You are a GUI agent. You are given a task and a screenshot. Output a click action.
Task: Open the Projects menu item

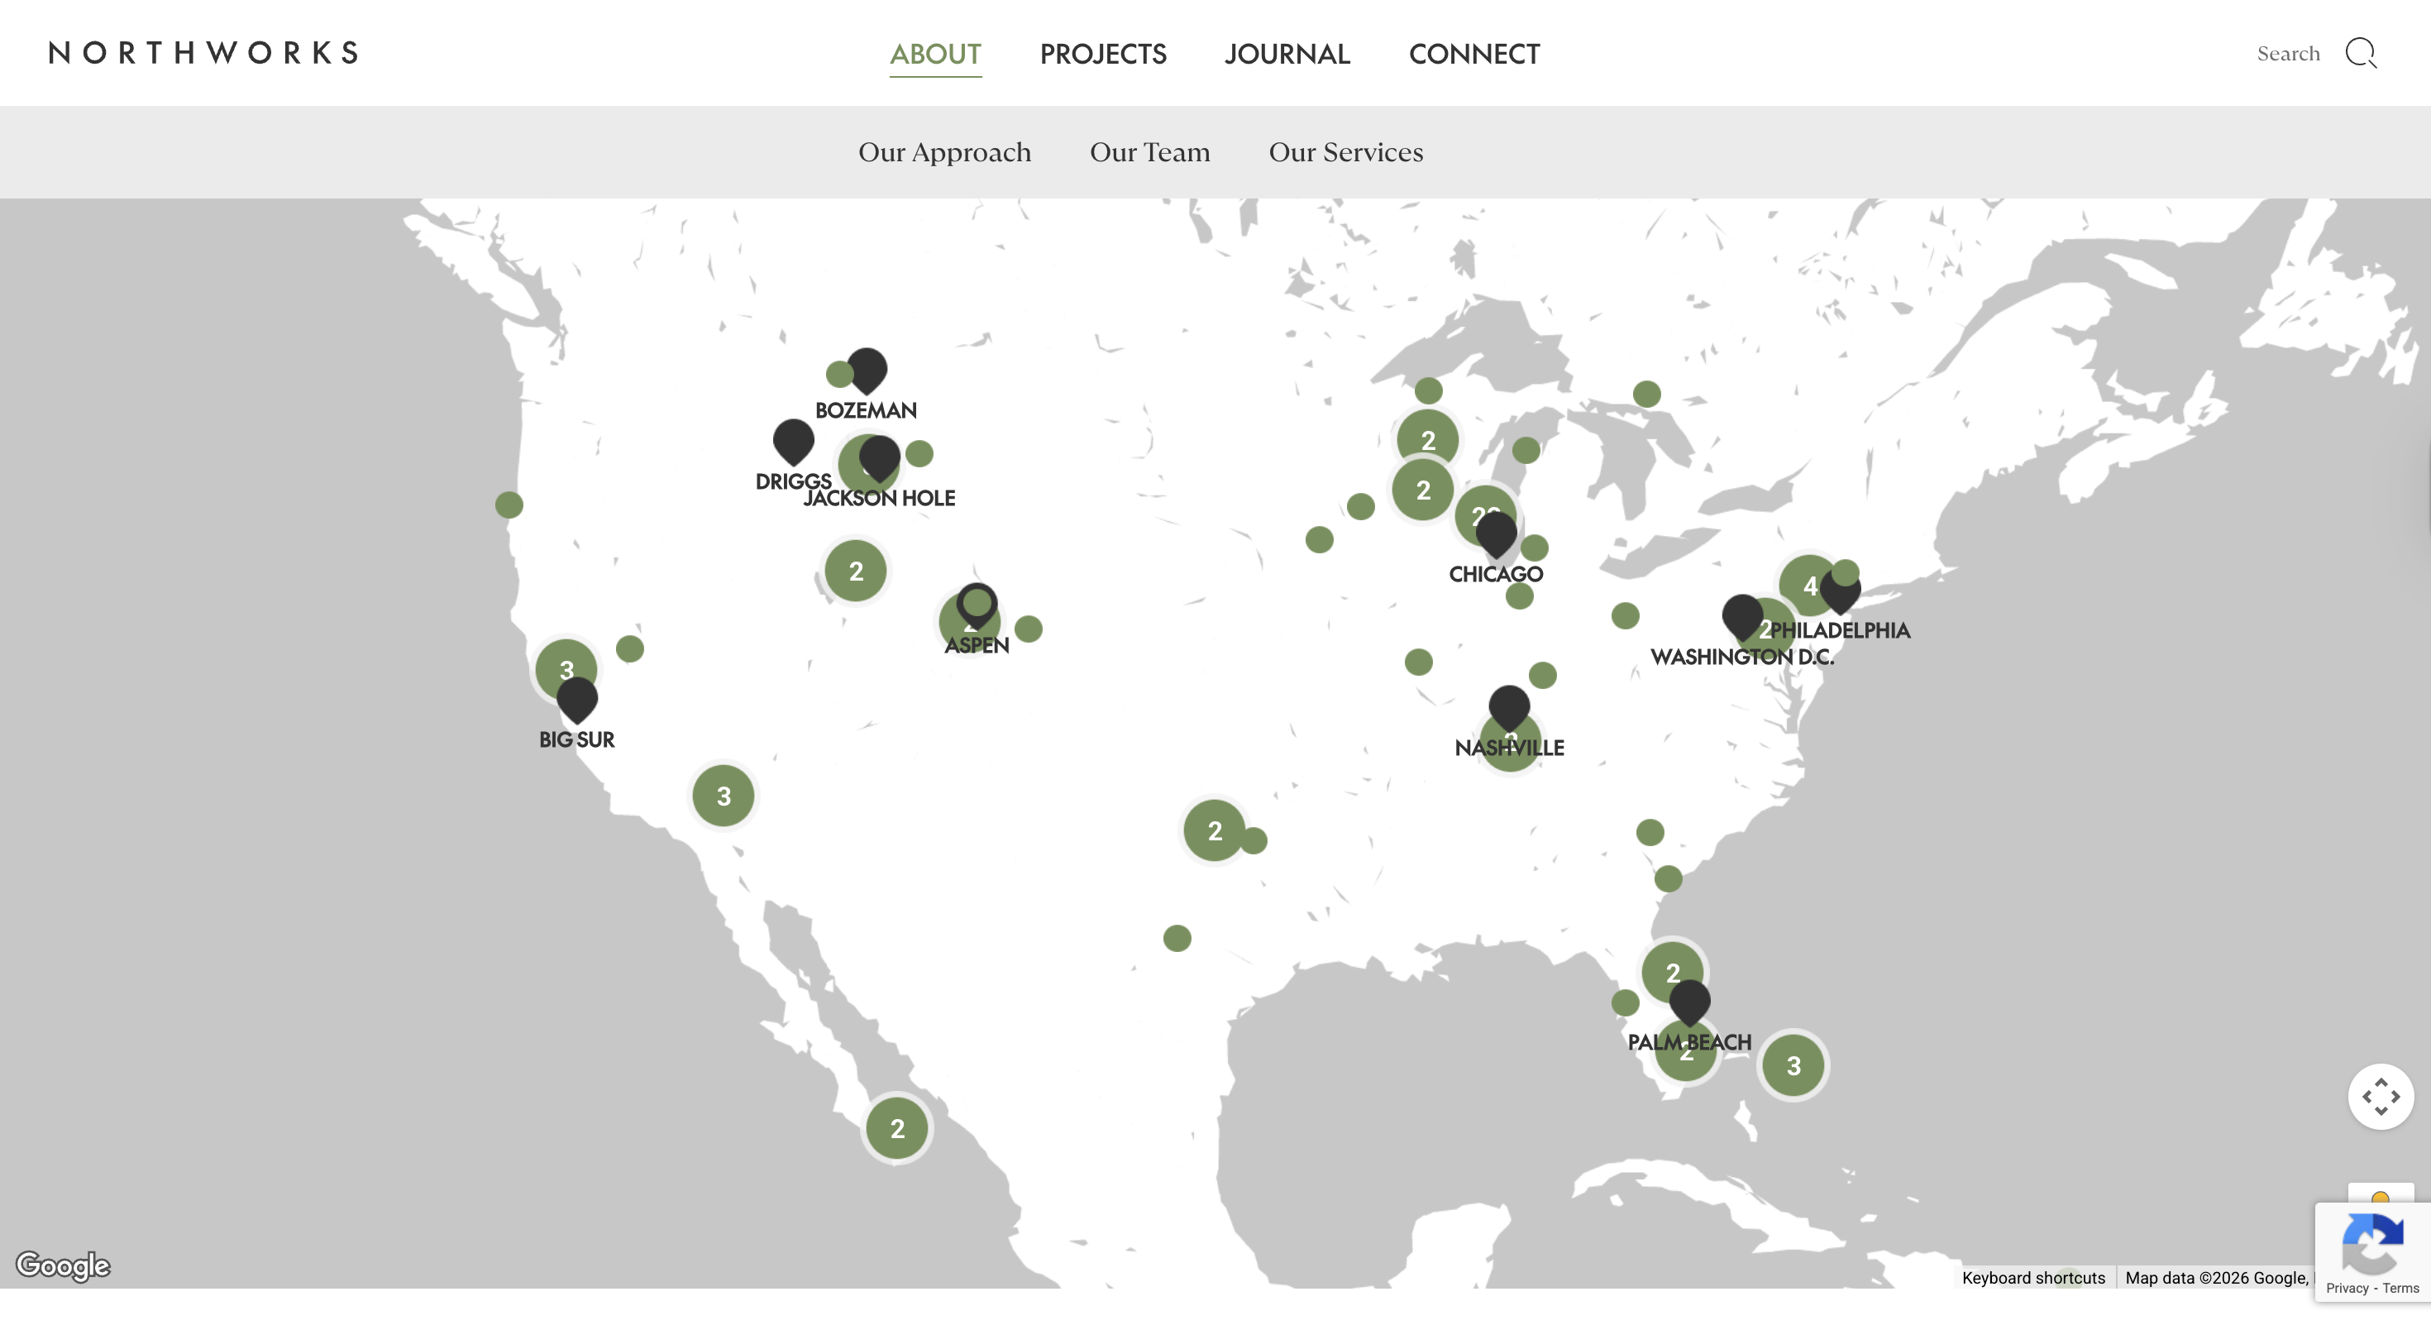[1102, 54]
